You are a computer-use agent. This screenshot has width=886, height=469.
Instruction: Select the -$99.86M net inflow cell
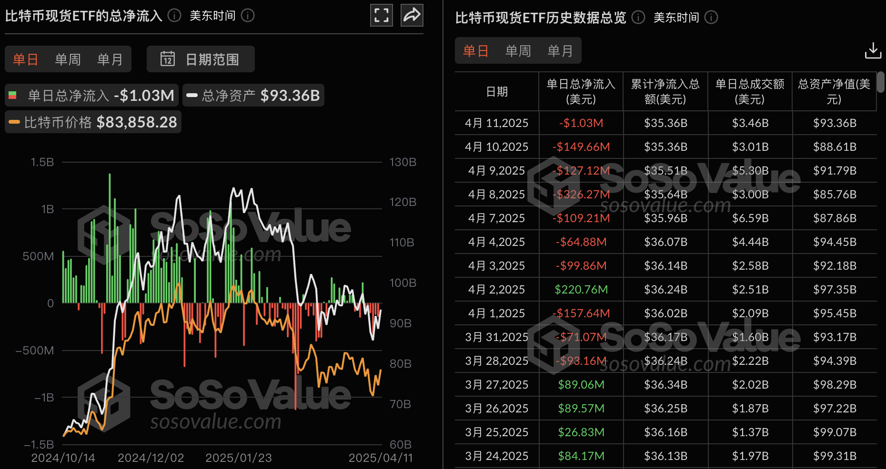pyautogui.click(x=581, y=266)
